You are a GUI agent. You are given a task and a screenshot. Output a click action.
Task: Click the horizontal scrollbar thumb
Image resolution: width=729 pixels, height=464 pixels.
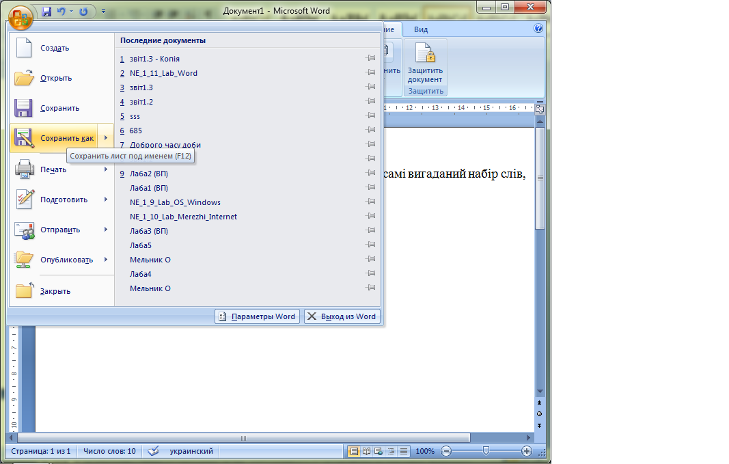pos(244,438)
